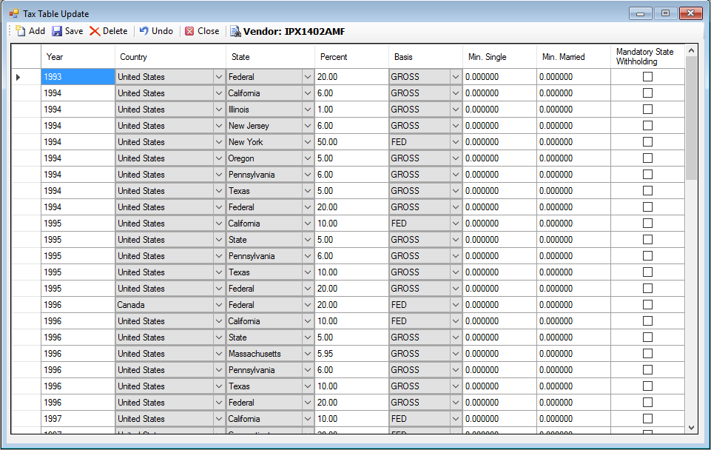Check Mandatory State Withholding for 1996 Canada row

click(x=647, y=305)
